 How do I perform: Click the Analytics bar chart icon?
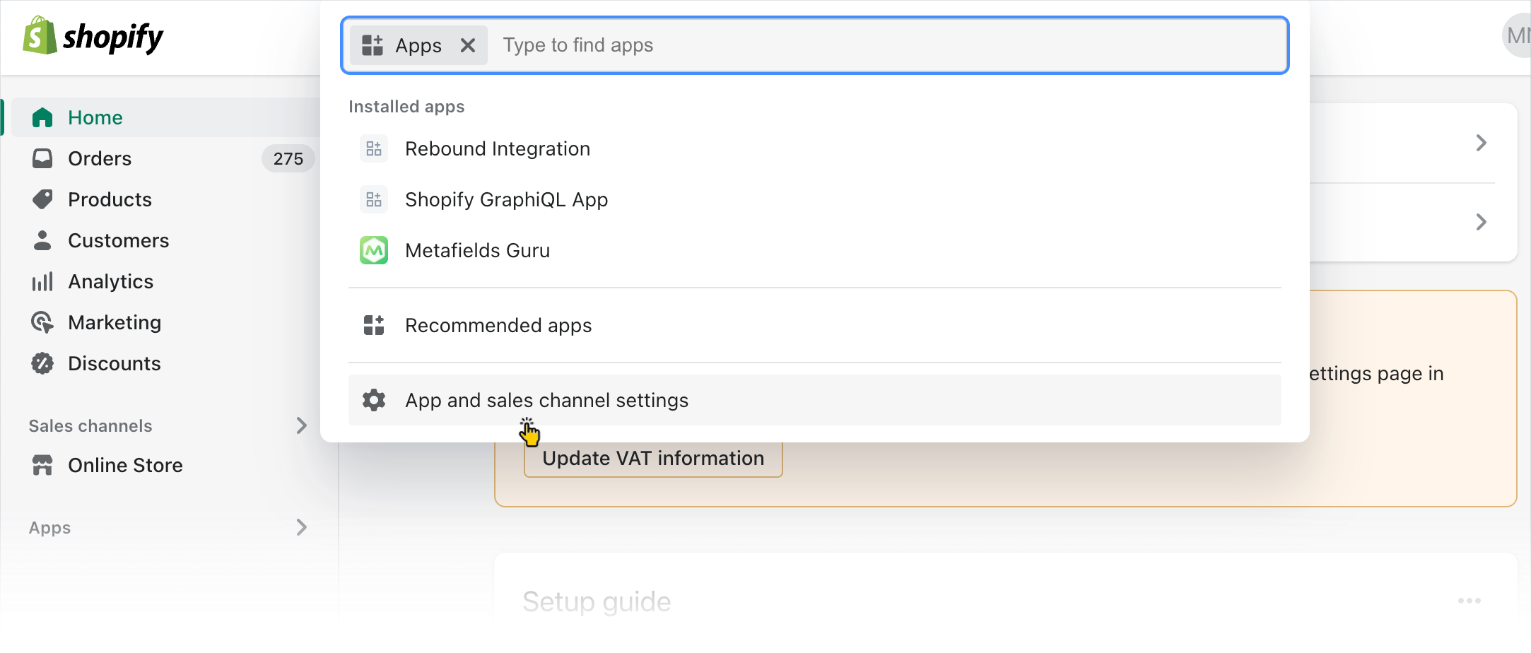[42, 281]
